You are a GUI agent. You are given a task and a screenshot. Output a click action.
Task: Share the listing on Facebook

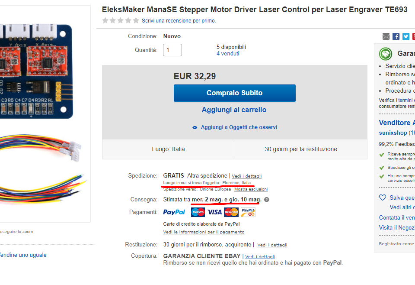click(x=396, y=36)
